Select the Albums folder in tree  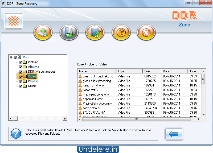34,67
